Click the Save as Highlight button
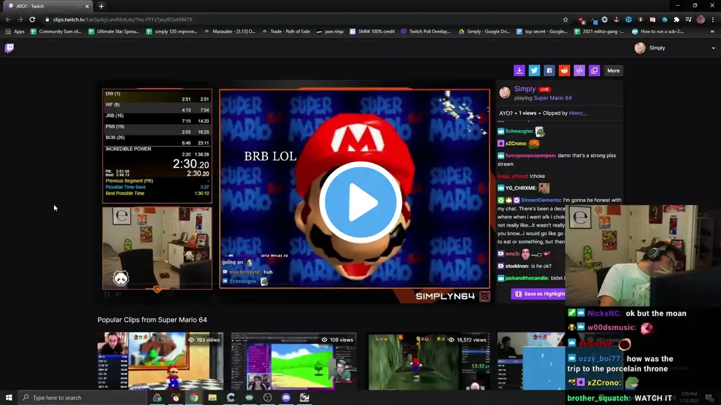This screenshot has width=721, height=405. tap(538, 294)
